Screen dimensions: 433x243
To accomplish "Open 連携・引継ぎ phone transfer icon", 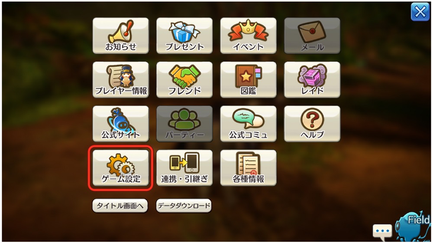I will coord(184,167).
